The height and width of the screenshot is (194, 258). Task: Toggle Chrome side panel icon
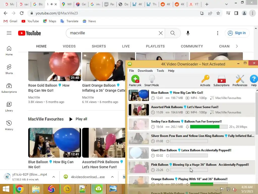236,13
